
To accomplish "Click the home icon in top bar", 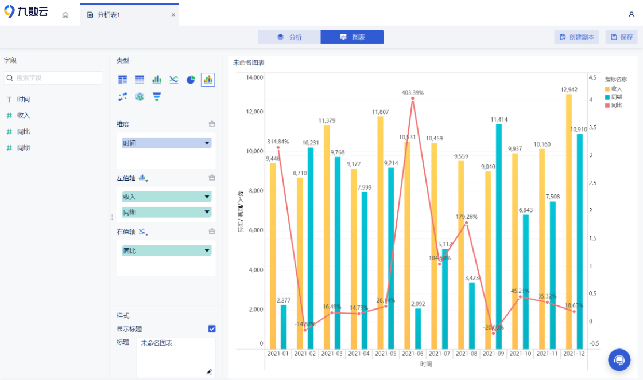I will coord(65,15).
